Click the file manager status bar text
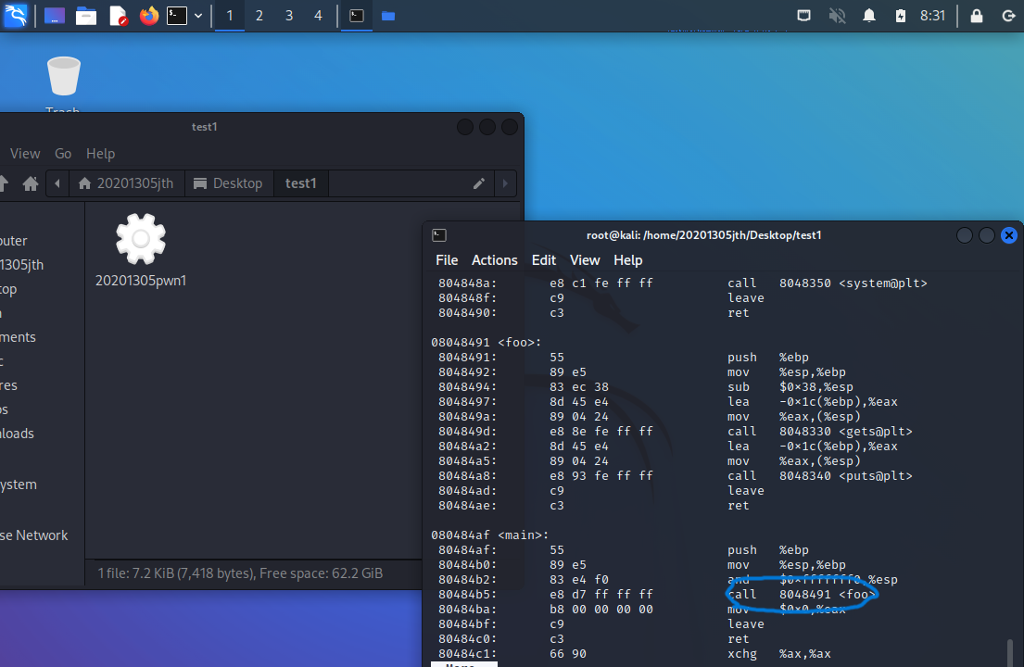 [240, 573]
